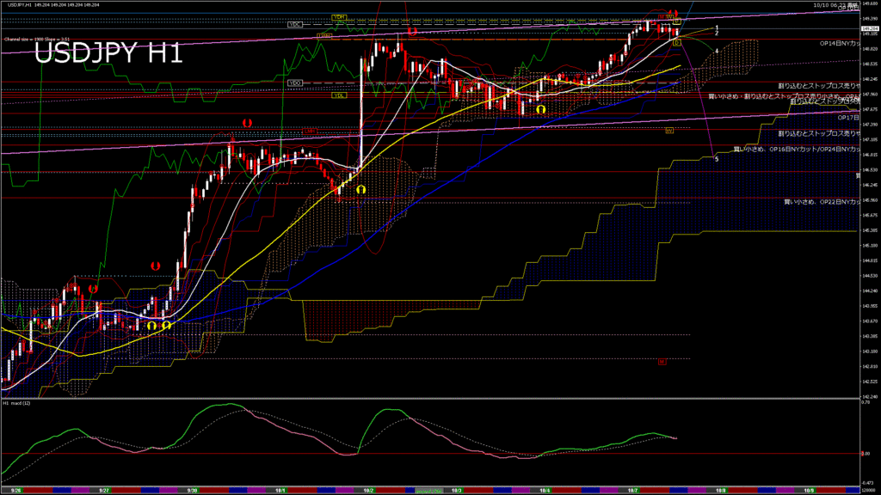Image resolution: width=881 pixels, height=495 pixels.
Task: Click the current price tag 149.204
Action: [x=870, y=28]
